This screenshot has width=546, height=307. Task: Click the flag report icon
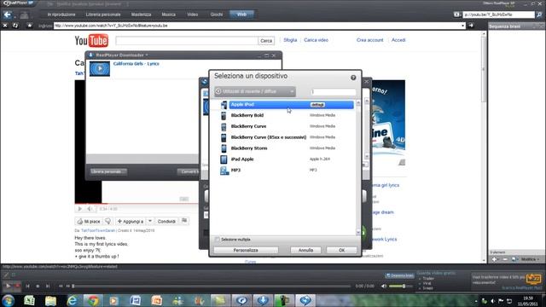pos(184,221)
